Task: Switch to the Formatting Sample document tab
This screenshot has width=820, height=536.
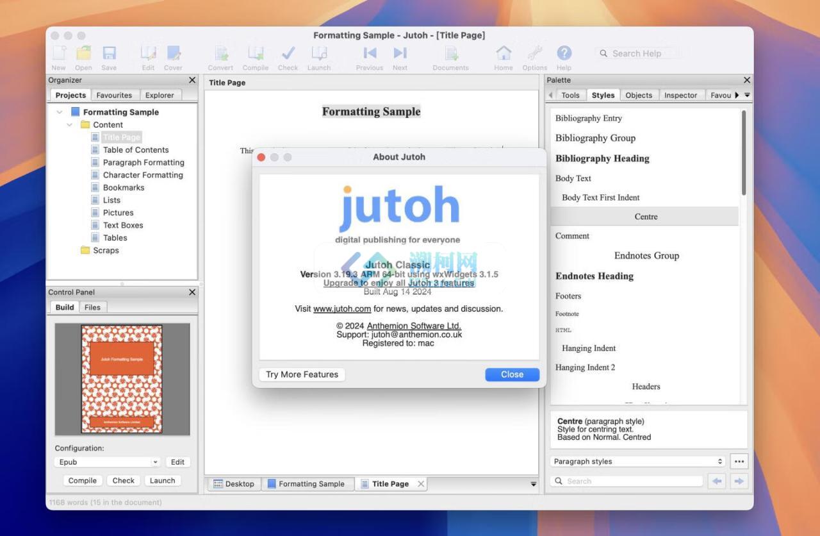Action: (306, 484)
